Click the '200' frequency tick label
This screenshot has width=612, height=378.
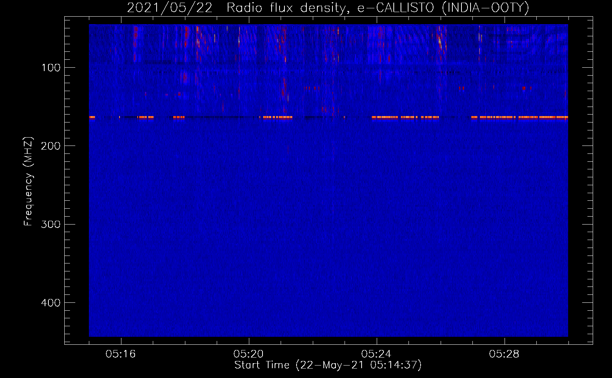pyautogui.click(x=51, y=146)
